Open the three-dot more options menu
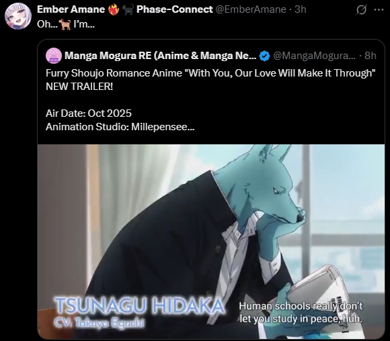Image resolution: width=390 pixels, height=341 pixels. [x=379, y=10]
